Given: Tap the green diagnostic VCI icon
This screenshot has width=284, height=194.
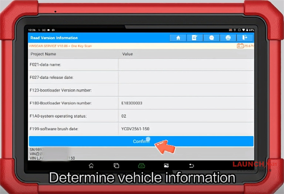Looking at the screenshot, I should pos(141,165).
